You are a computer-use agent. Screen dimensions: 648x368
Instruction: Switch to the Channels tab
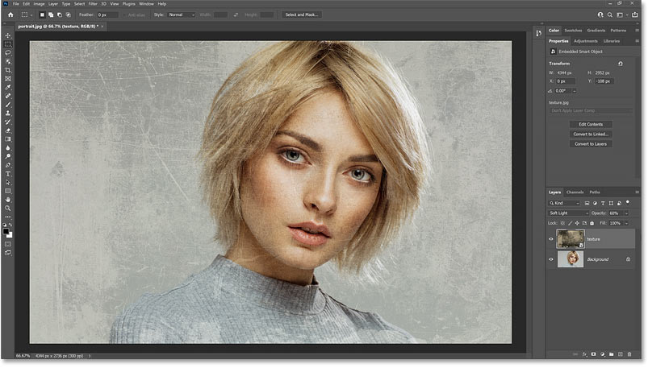point(575,192)
